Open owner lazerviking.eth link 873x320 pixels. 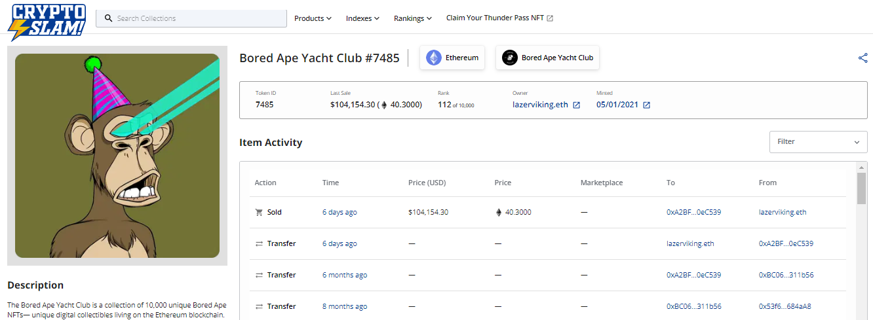click(x=540, y=105)
